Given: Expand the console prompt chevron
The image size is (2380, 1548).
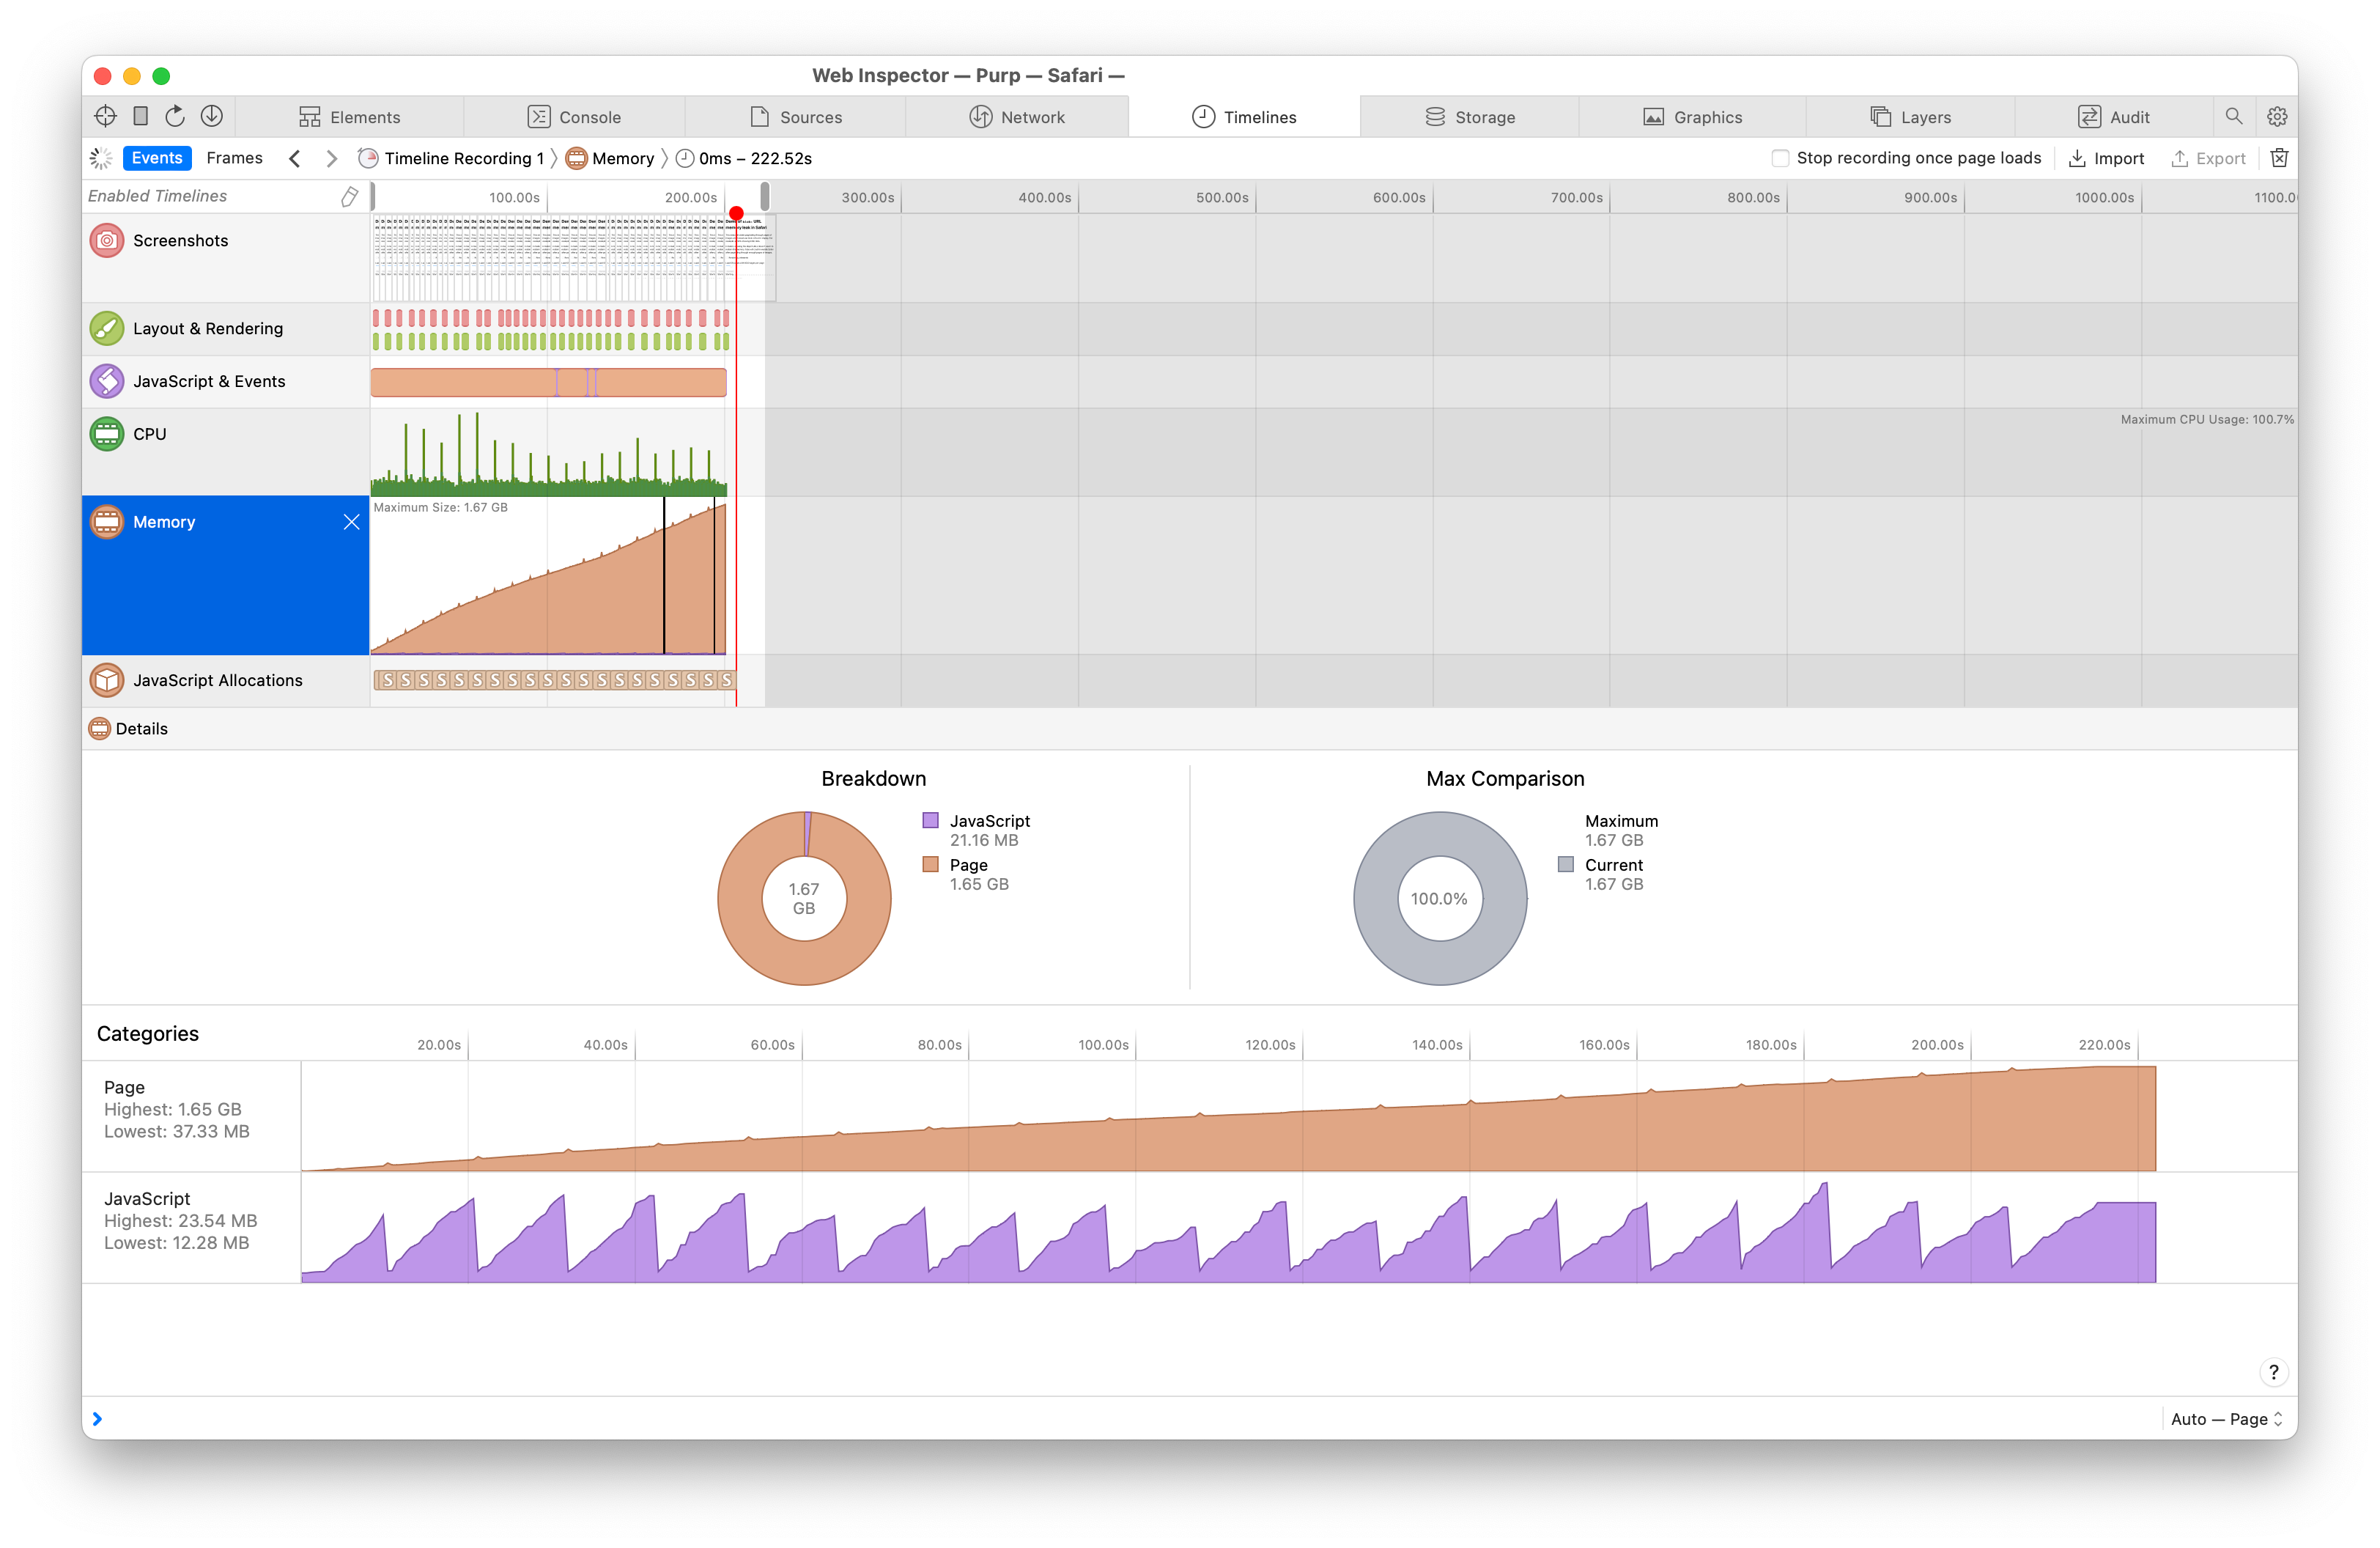Looking at the screenshot, I should click(97, 1419).
